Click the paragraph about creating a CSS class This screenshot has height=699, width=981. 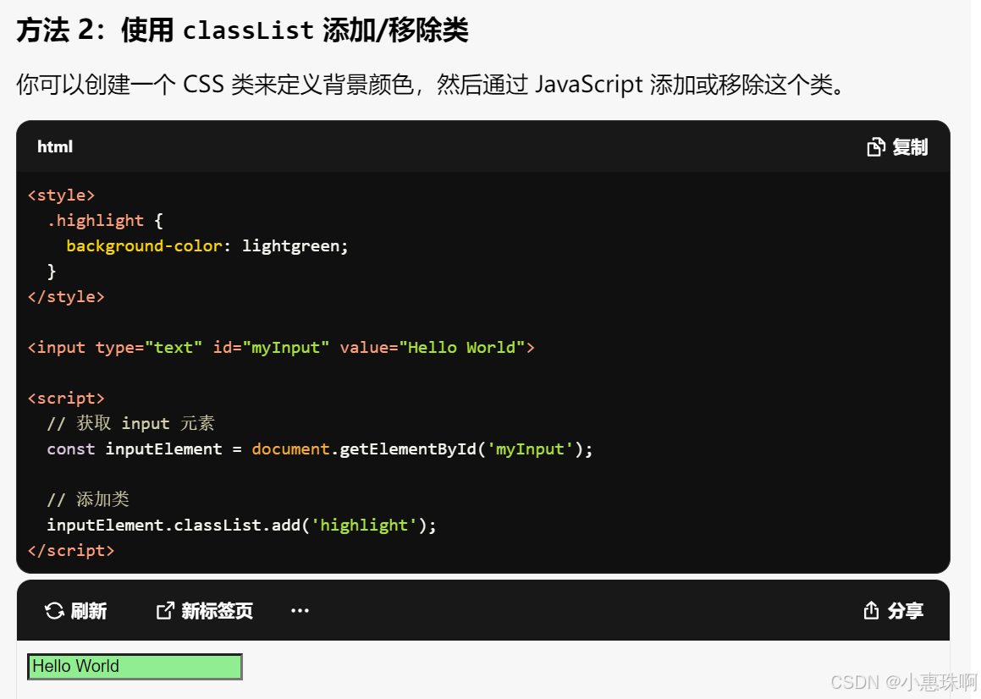pyautogui.click(x=431, y=85)
